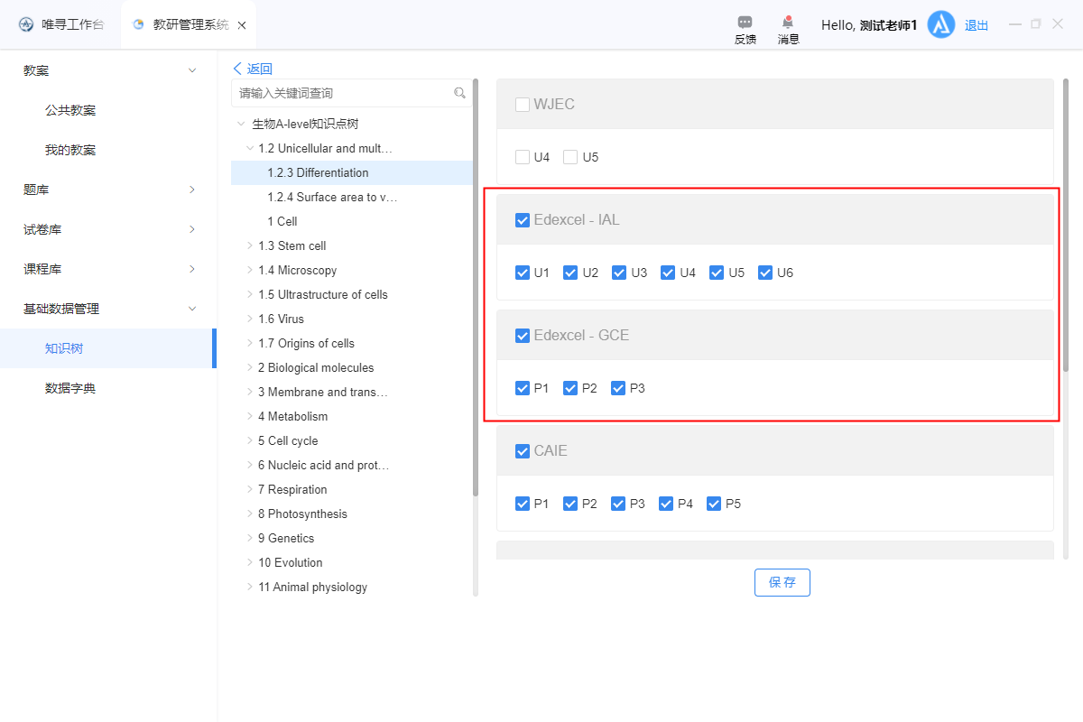Image resolution: width=1083 pixels, height=722 pixels.
Task: Click the feedback (反馈) chat icon
Action: point(745,23)
